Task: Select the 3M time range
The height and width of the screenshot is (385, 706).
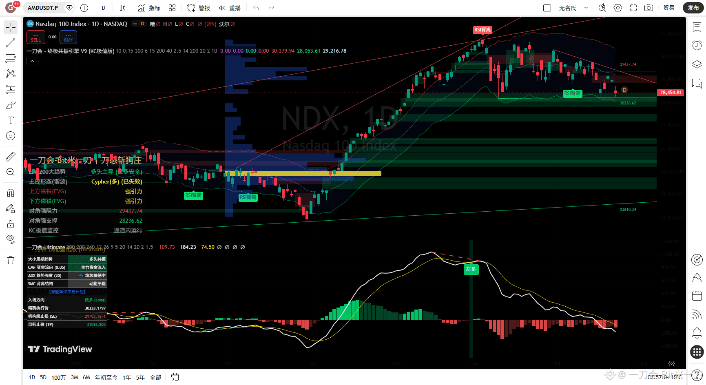Action: 75,378
